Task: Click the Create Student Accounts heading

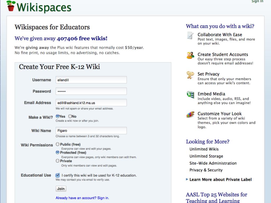Action: tap(223, 54)
